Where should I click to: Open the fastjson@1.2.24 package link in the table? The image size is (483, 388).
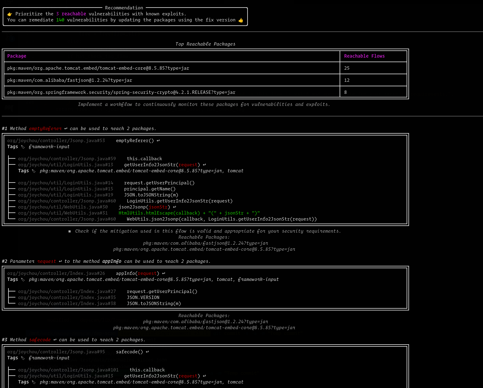(x=69, y=80)
